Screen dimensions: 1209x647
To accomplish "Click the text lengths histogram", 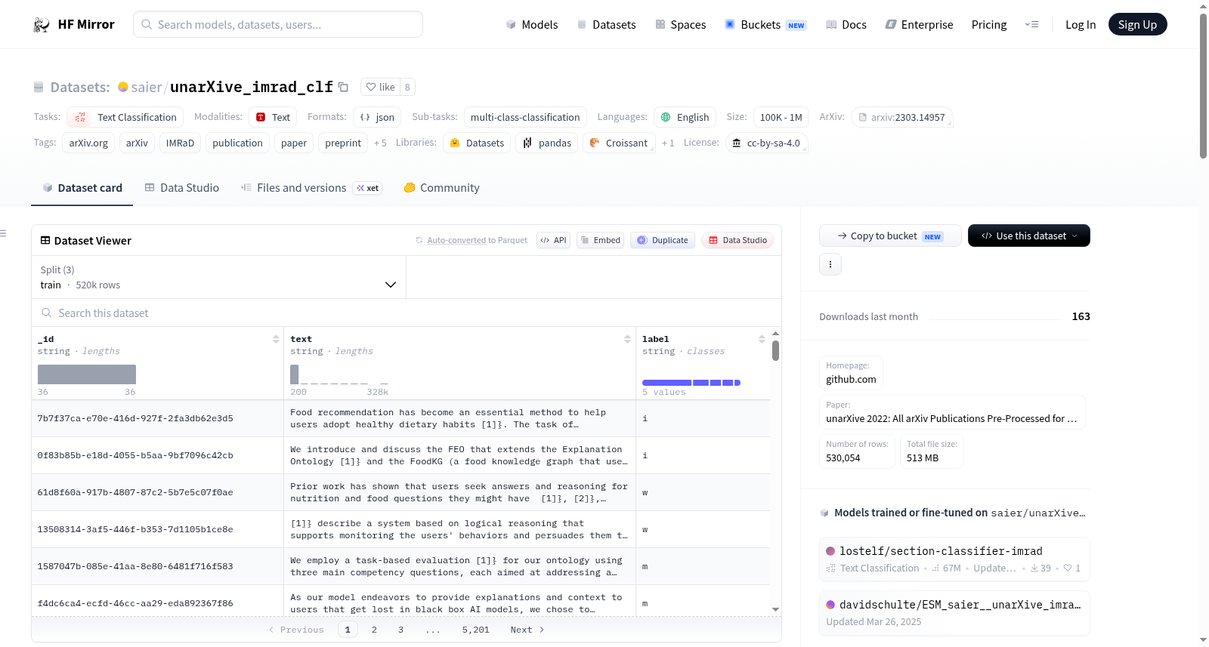I will pyautogui.click(x=339, y=374).
